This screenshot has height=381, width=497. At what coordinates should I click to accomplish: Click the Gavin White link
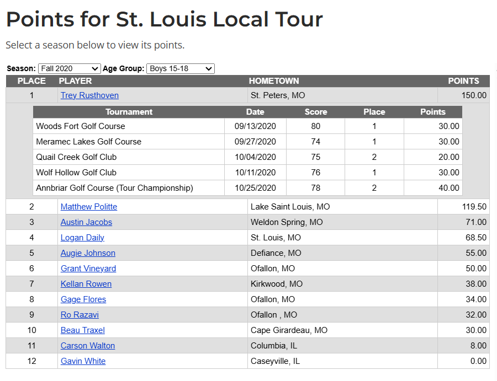[83, 361]
